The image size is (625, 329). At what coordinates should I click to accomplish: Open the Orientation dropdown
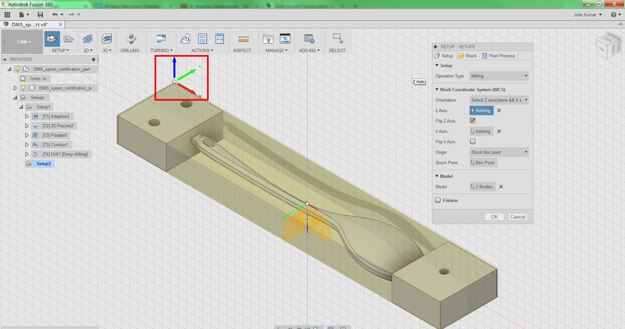499,100
